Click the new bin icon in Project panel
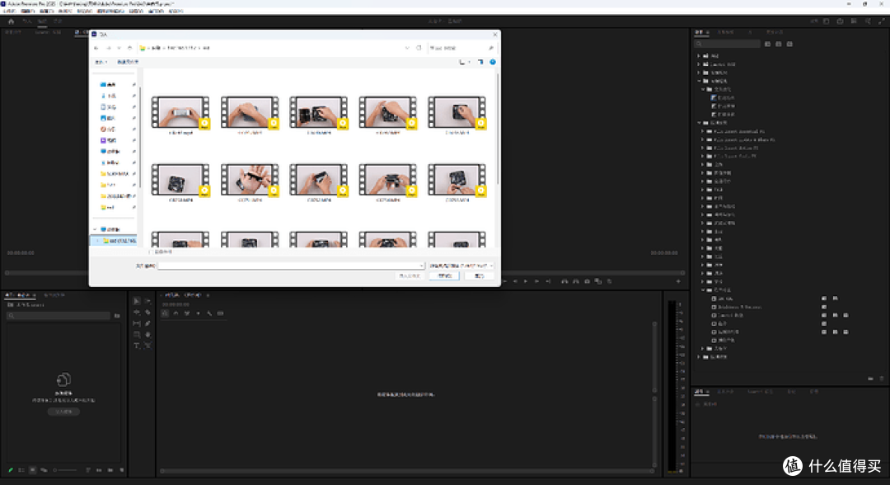Image resolution: width=890 pixels, height=485 pixels. point(110,470)
